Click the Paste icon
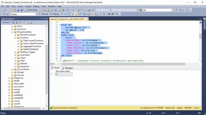 point(63,10)
